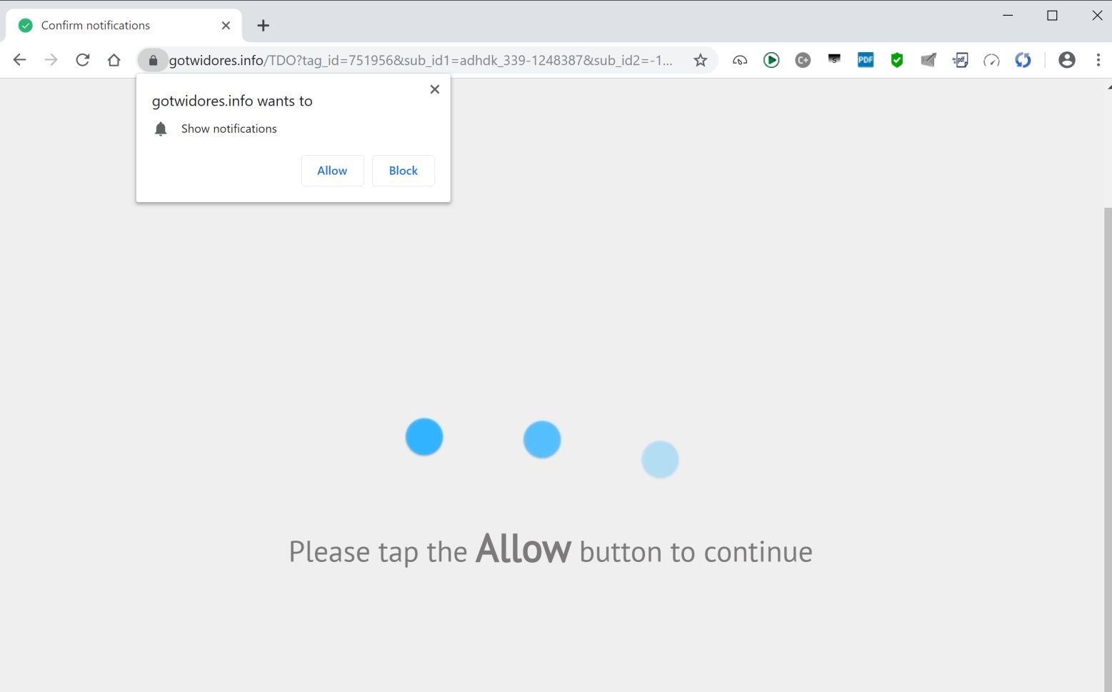Open the user profile avatar
The width and height of the screenshot is (1112, 692).
pos(1067,60)
